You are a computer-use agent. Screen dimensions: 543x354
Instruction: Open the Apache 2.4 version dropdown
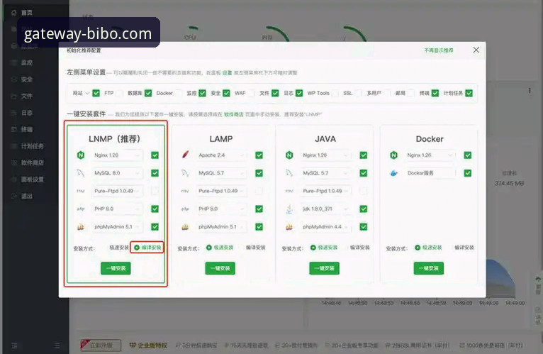point(222,155)
